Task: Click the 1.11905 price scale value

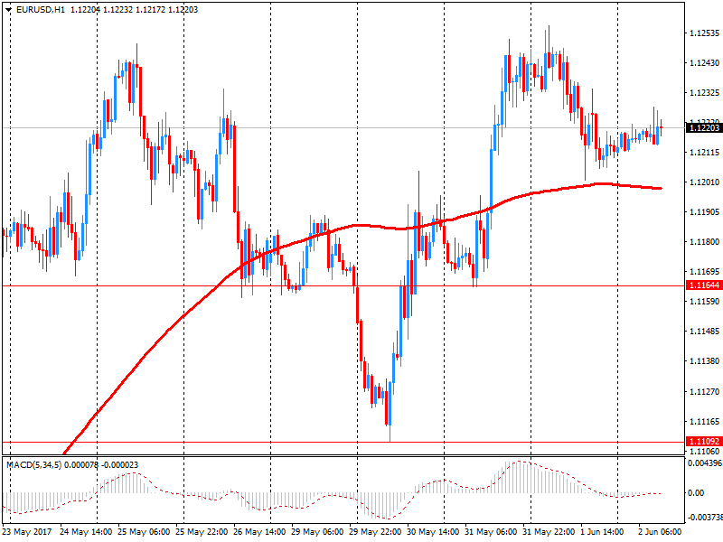Action: 705,212
